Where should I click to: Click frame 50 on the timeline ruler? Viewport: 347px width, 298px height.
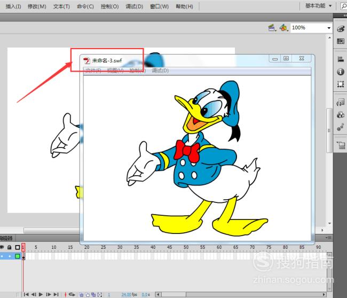coord(186,247)
